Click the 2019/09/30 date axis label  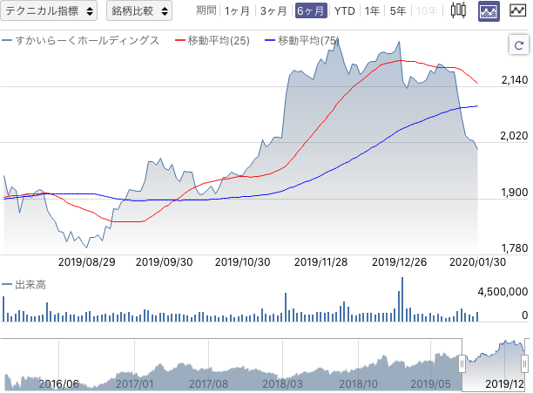coord(165,262)
